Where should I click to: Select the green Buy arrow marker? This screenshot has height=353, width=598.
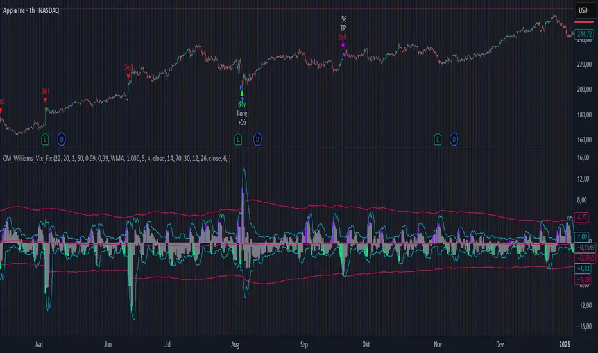pyautogui.click(x=242, y=93)
